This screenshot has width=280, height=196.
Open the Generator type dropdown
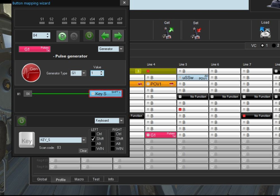pos(84,73)
